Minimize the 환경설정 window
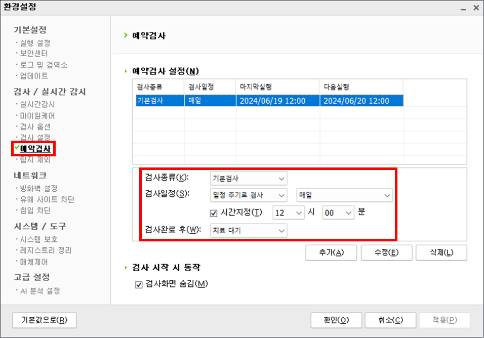This screenshot has width=484, height=338. click(x=463, y=8)
